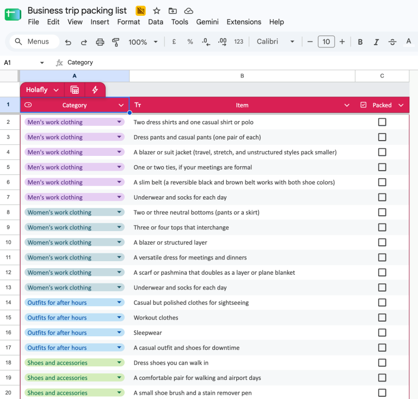Toggle strikethrough formatting
418x399 pixels.
click(x=392, y=42)
